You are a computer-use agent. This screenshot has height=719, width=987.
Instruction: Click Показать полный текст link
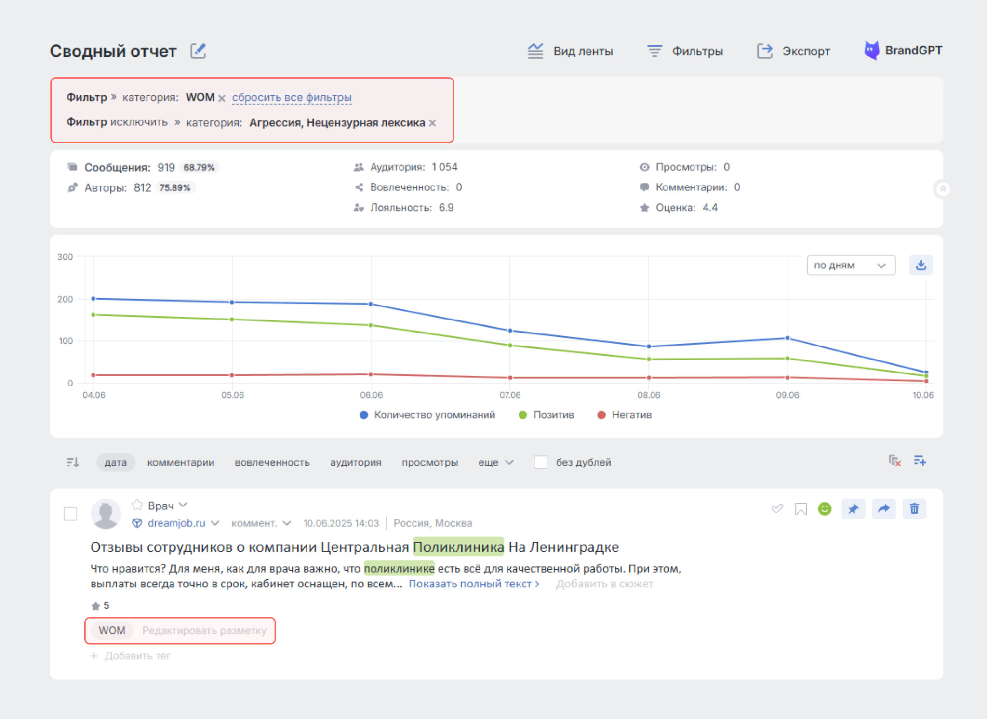474,584
